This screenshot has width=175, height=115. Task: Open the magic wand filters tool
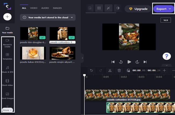click(108, 8)
